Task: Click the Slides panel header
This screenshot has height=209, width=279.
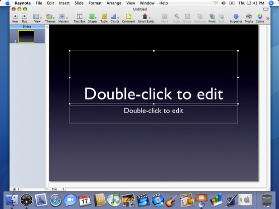Action: click(27, 27)
